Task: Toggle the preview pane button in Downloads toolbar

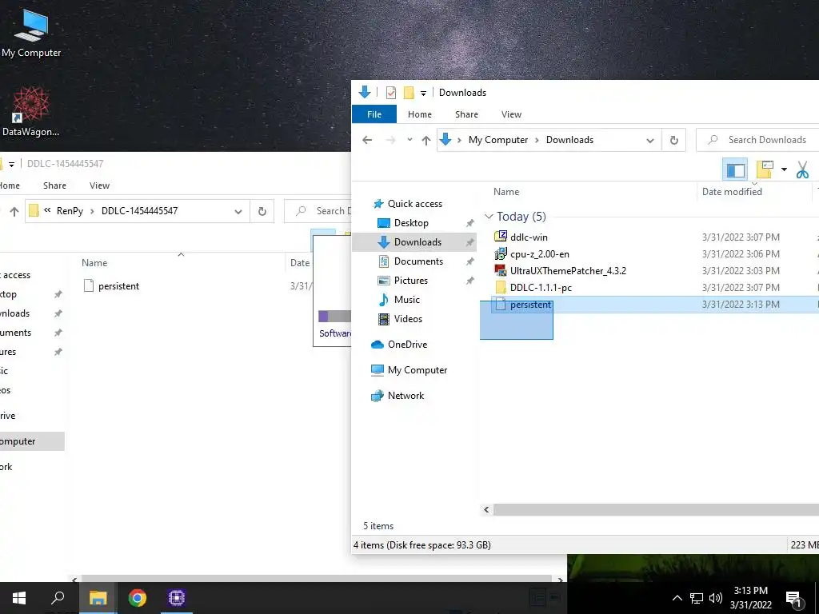Action: pyautogui.click(x=736, y=170)
